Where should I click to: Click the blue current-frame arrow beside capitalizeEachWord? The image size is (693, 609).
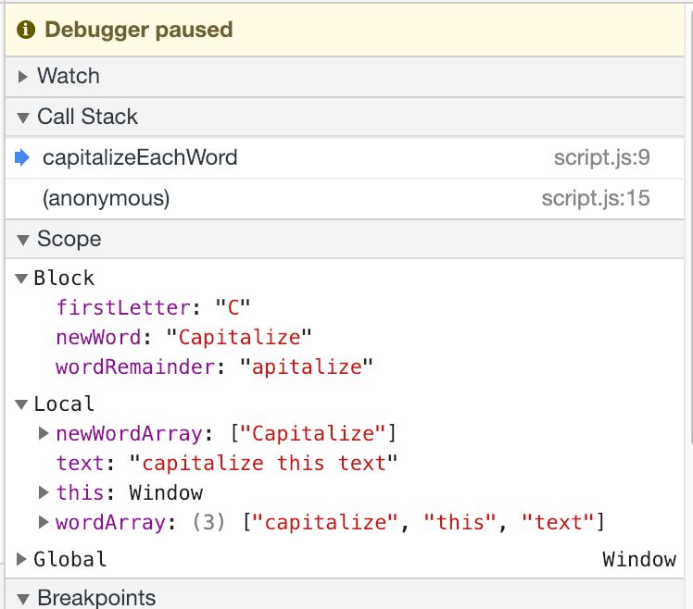[22, 157]
